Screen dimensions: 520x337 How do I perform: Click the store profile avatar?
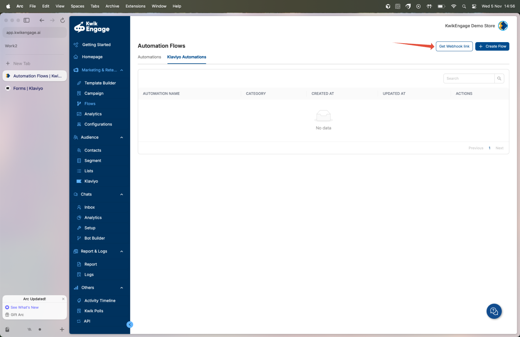click(x=503, y=26)
